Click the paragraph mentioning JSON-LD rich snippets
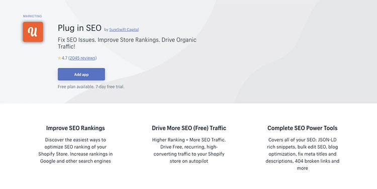The image size is (377, 189). (303, 154)
